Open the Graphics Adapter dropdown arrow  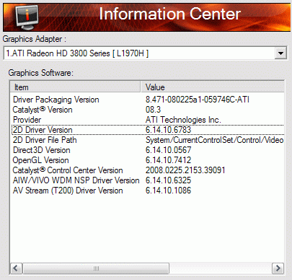(280, 53)
